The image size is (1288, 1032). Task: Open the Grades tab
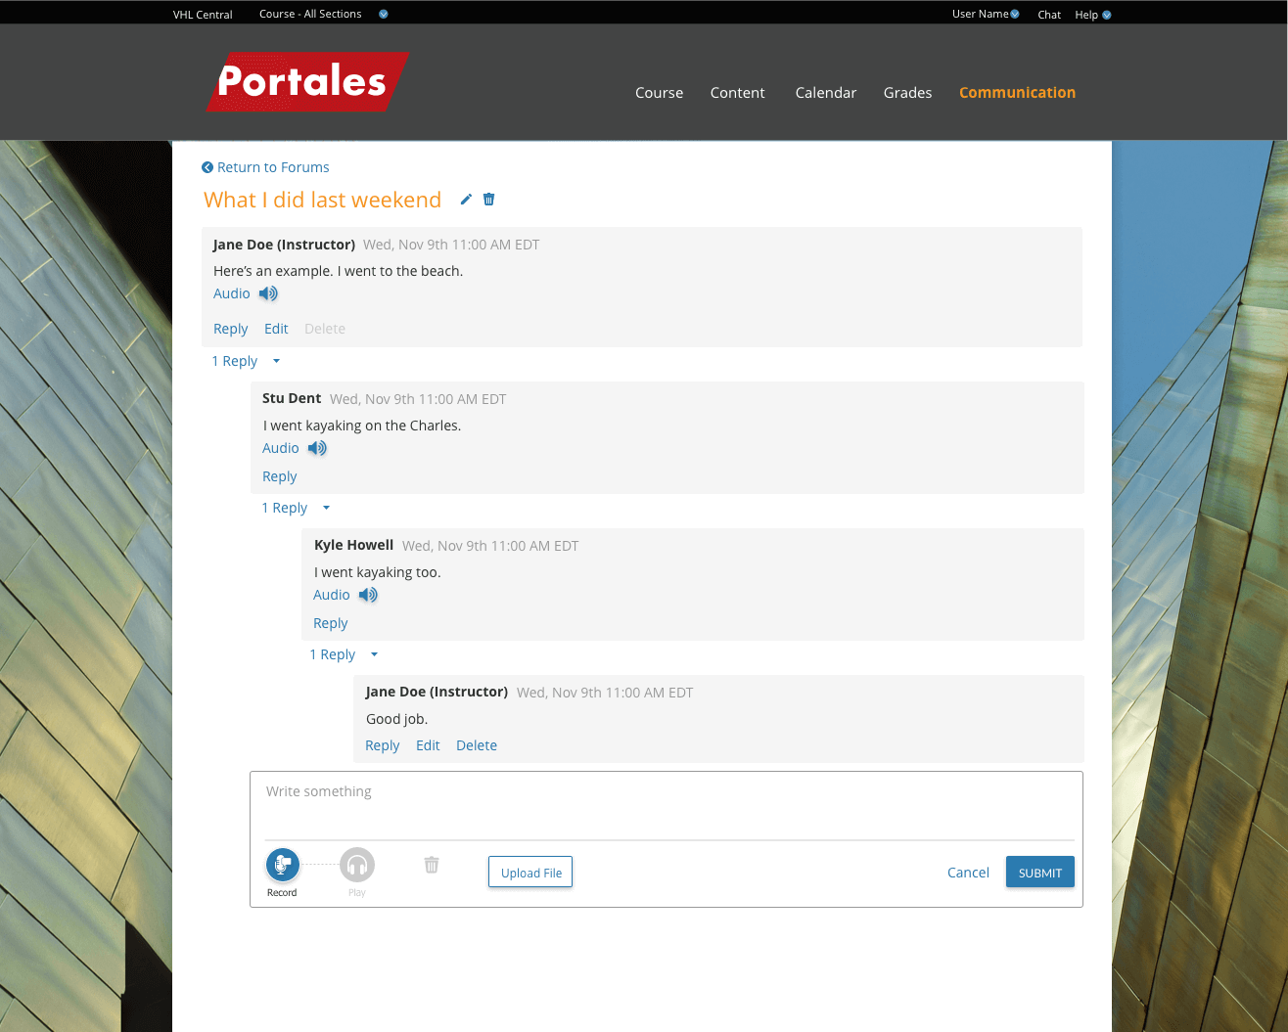click(907, 93)
